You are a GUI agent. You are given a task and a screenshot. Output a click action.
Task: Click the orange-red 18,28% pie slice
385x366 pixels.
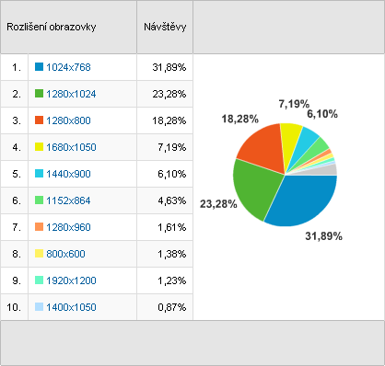[x=264, y=147]
